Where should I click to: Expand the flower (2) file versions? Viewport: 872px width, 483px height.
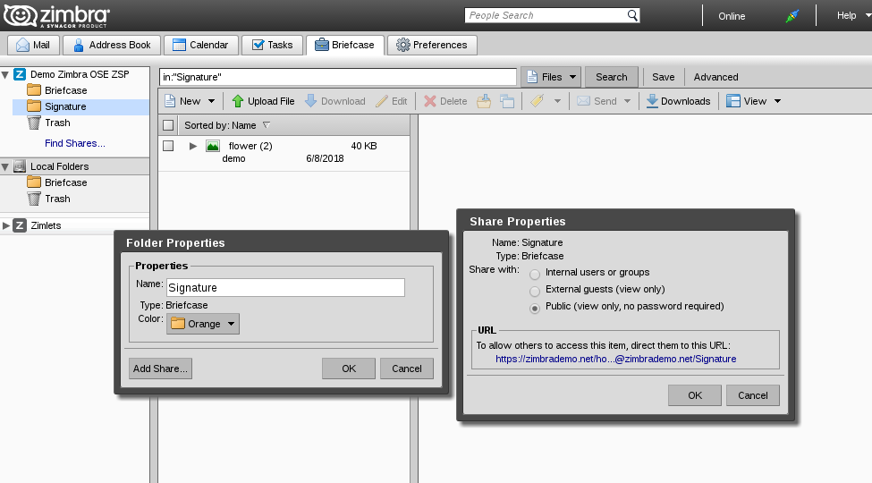pos(193,147)
